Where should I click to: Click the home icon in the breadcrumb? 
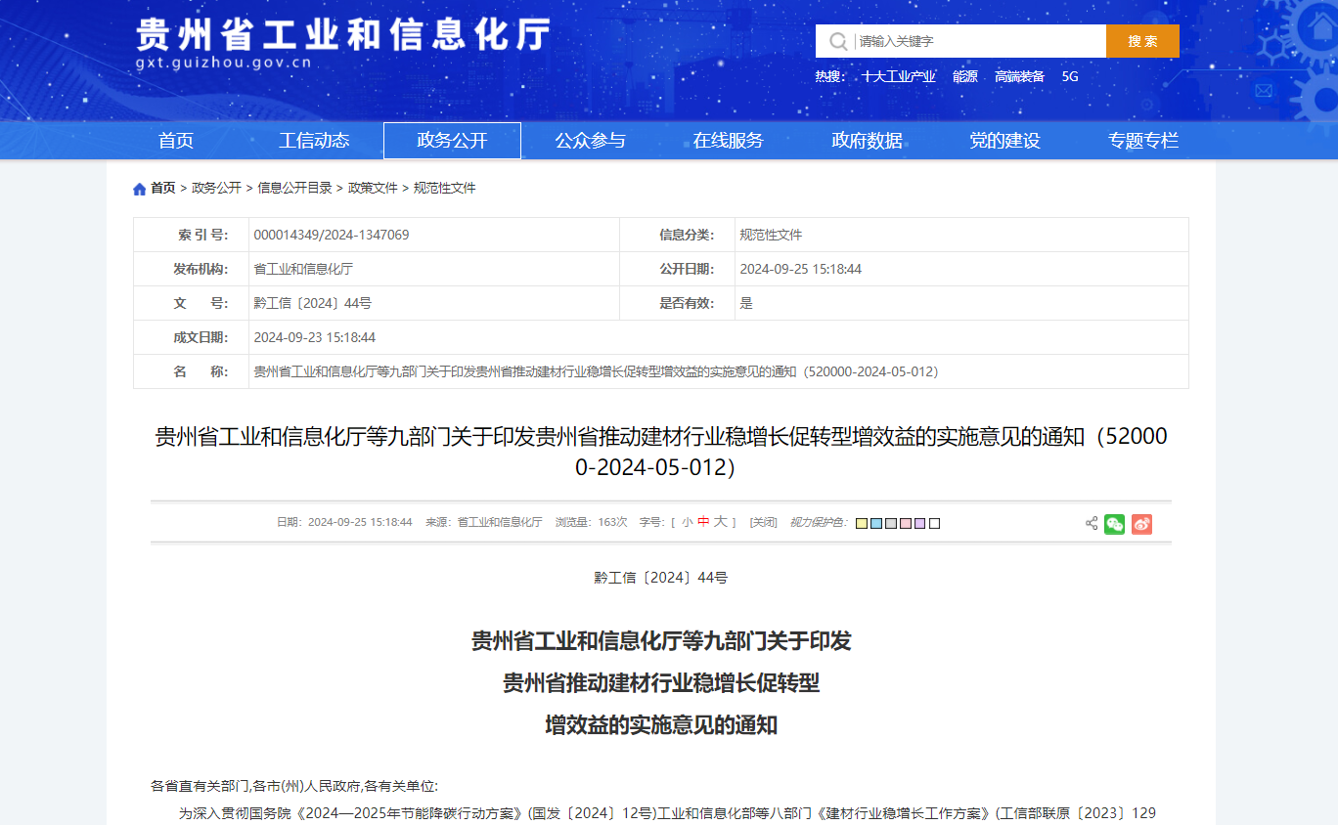click(139, 189)
